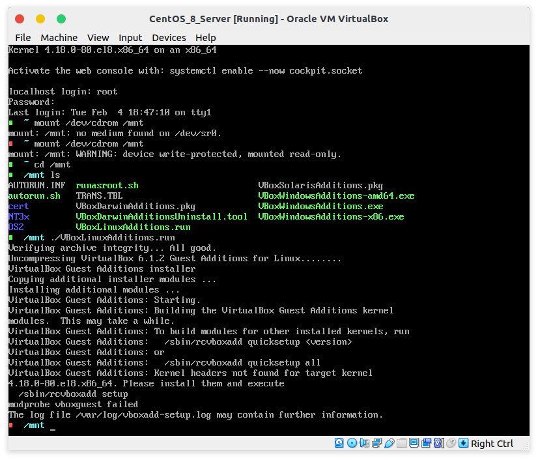The image size is (538, 460).
Task: Open the View menu
Action: pos(98,37)
